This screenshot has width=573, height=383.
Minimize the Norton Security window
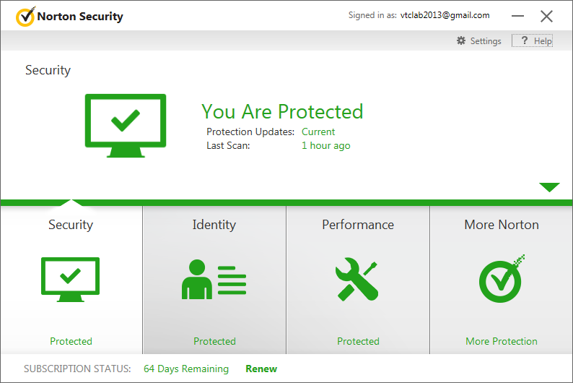coord(519,16)
